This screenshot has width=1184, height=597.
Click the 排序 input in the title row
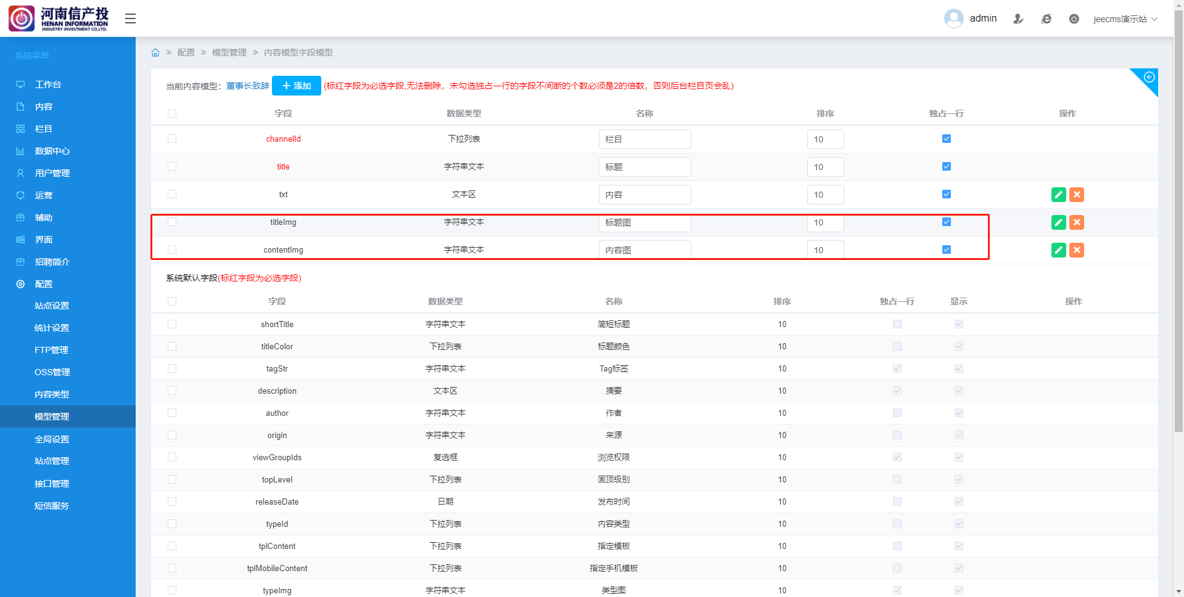click(826, 167)
